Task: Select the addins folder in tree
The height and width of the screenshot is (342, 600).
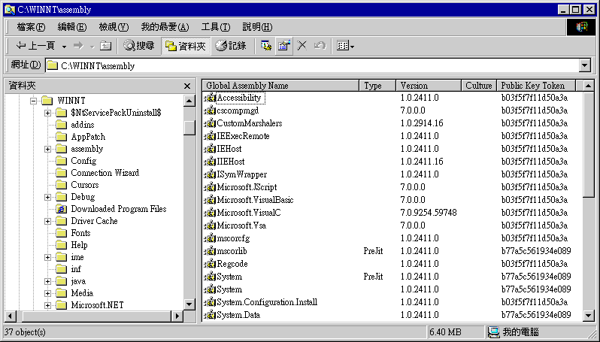Action: coord(82,125)
